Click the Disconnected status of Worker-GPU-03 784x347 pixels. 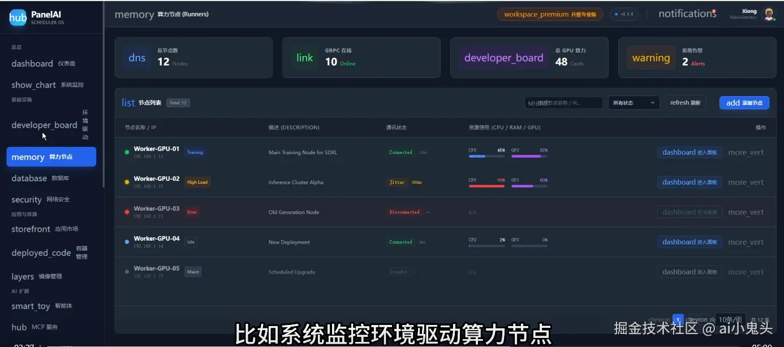(404, 212)
